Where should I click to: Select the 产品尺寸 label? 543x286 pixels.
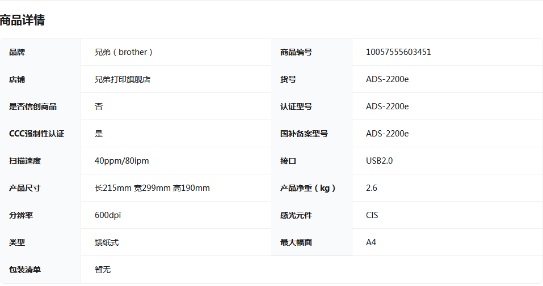(25, 188)
